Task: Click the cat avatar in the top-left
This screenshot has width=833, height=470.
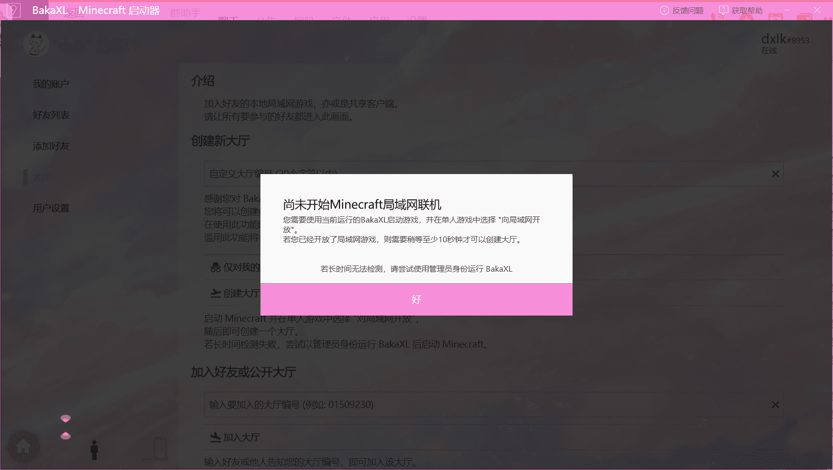Action: 35,44
